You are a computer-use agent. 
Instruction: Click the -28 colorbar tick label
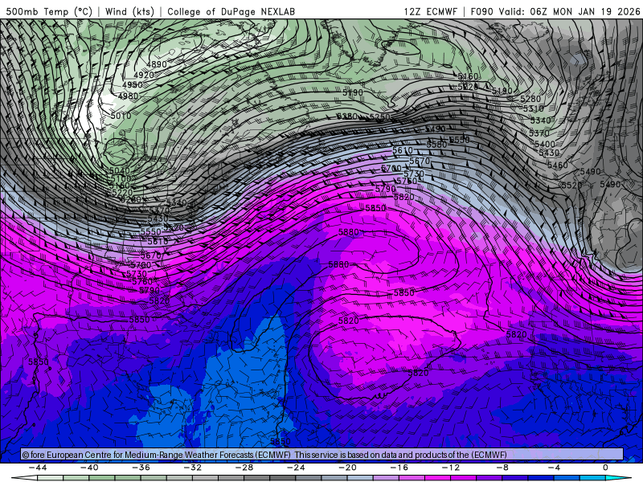tap(244, 468)
